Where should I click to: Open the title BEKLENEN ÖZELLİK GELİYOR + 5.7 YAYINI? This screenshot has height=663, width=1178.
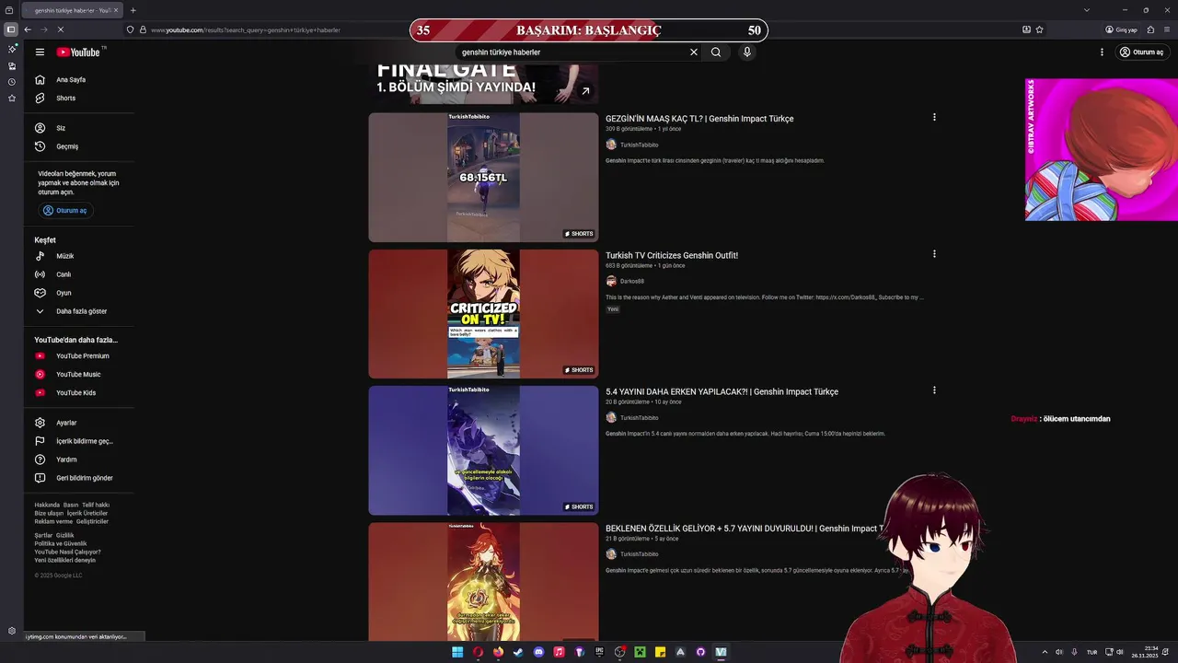pos(745,529)
